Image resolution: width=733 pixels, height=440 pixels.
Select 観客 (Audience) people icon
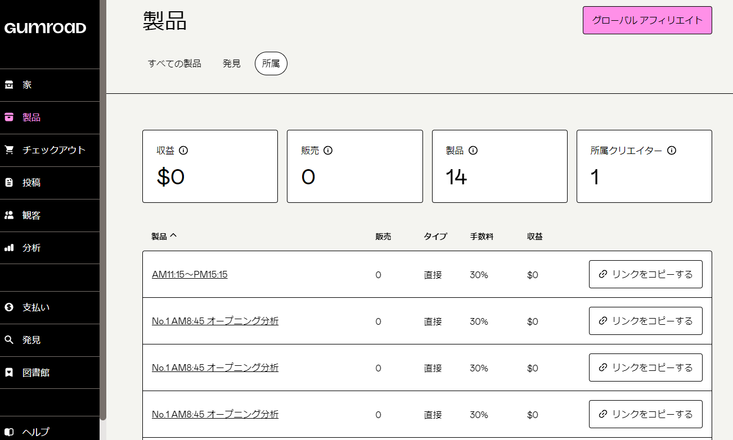[9, 215]
